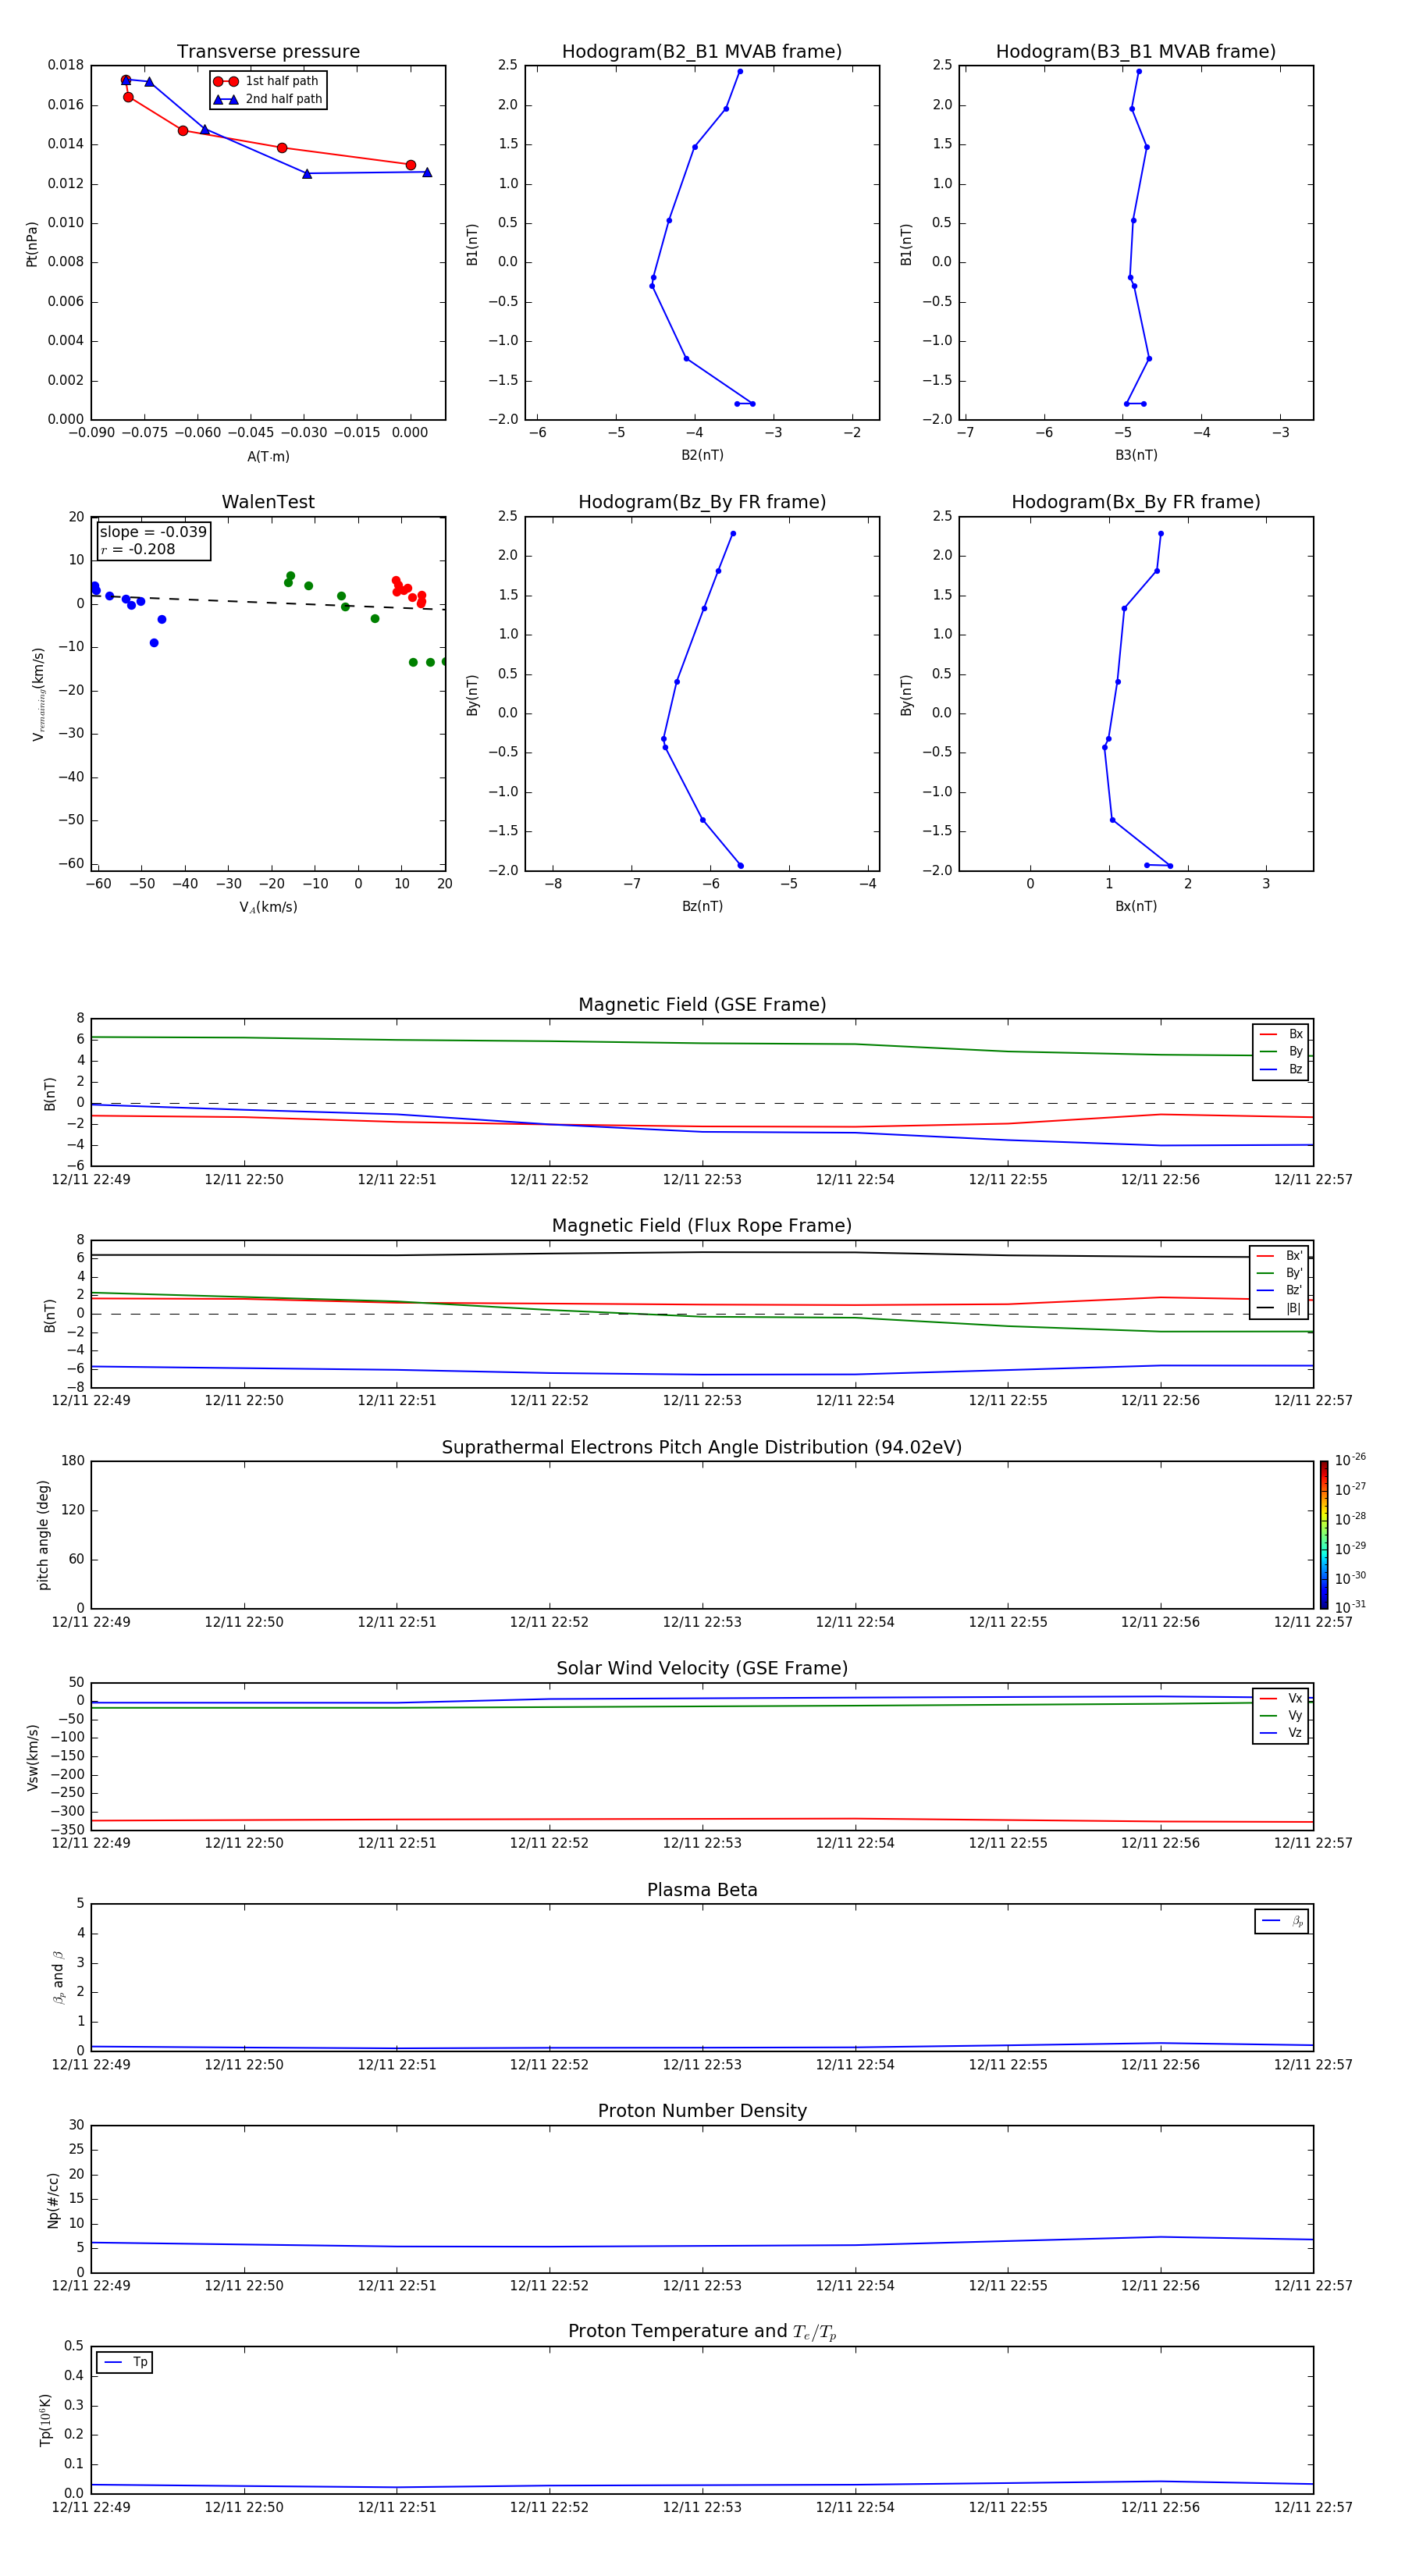Click the "Pt(nPa)" y-axis label
Screen dimensions: 1405x2576
32,244
